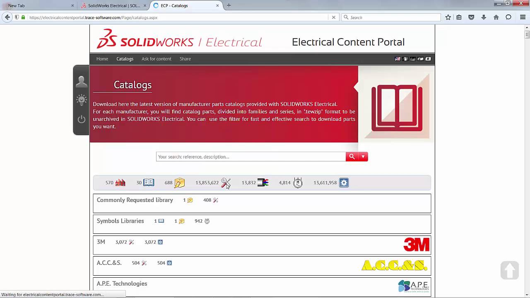
Task: Click the browser back button
Action: point(7,17)
